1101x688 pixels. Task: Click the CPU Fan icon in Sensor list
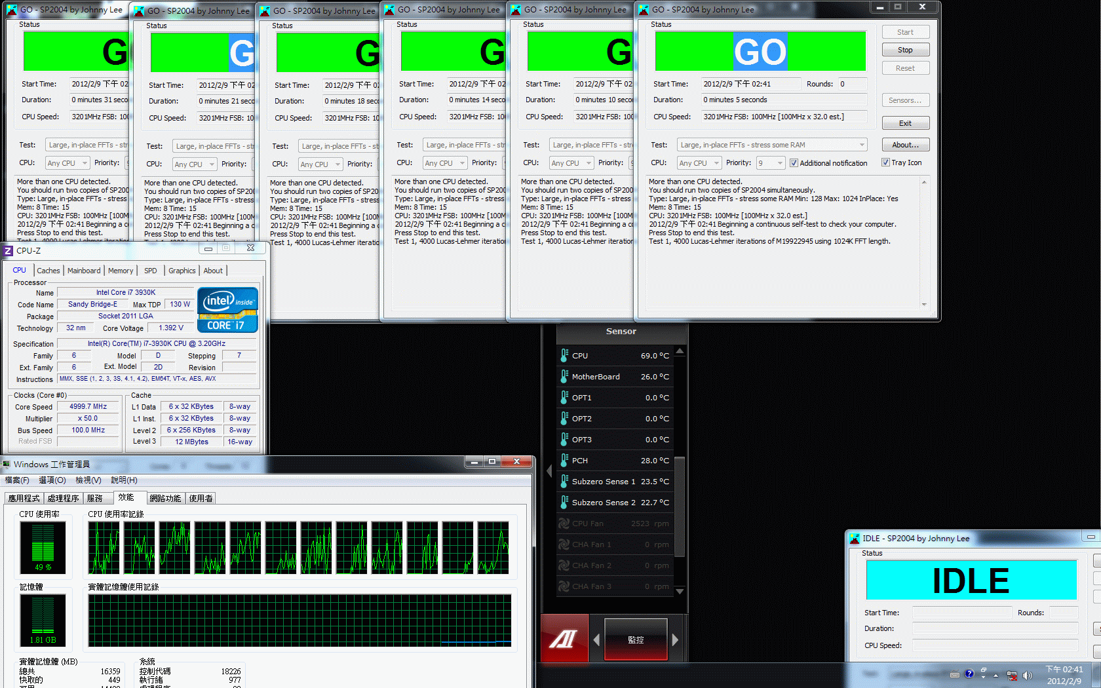point(564,523)
